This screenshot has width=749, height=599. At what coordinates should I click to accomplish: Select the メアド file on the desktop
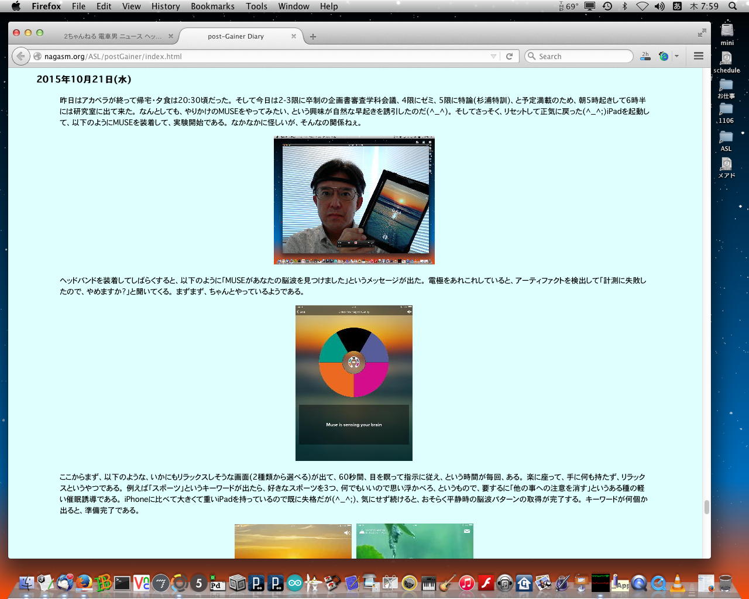[x=726, y=168]
